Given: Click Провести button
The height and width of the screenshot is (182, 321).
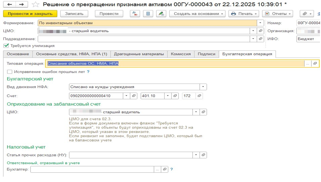Looking at the screenshot, I should pos(109,14).
